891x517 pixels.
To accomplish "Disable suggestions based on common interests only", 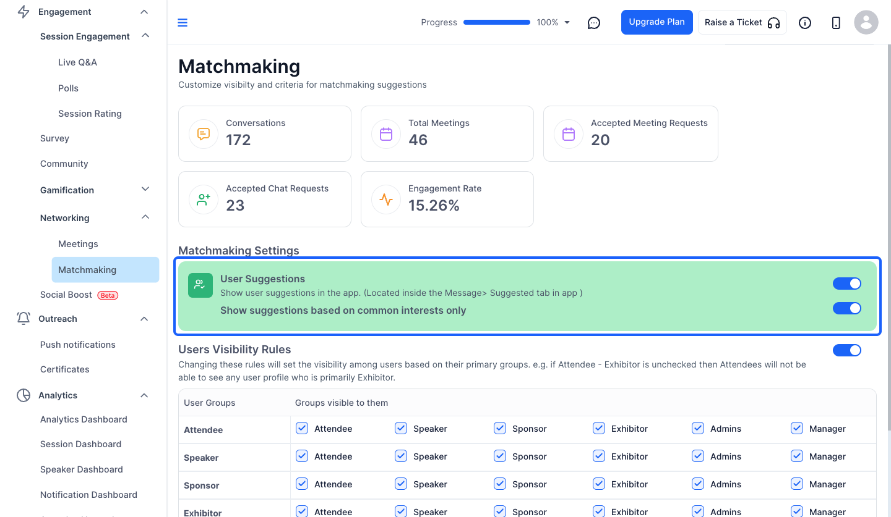I will pyautogui.click(x=847, y=308).
